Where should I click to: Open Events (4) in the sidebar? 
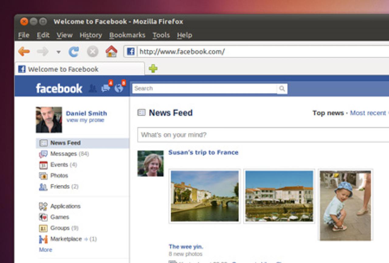64,165
